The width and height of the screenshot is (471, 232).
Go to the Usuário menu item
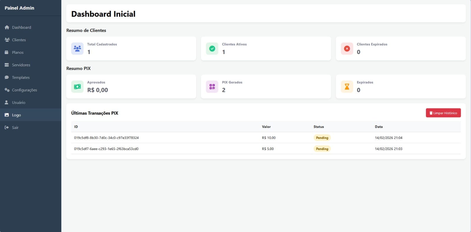coord(31,102)
